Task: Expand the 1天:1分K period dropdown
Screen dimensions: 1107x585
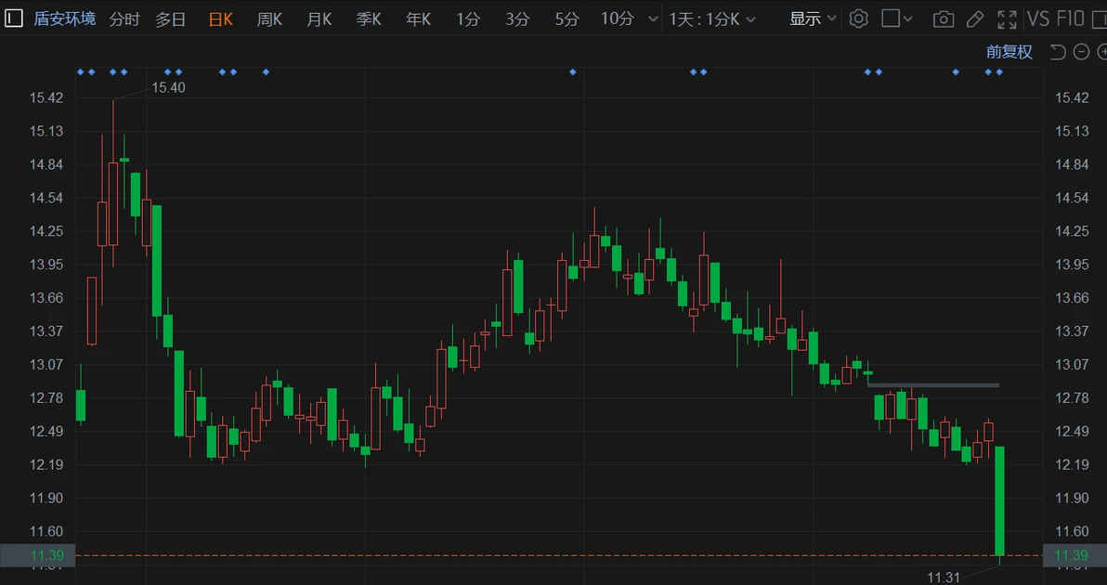Action: click(712, 19)
